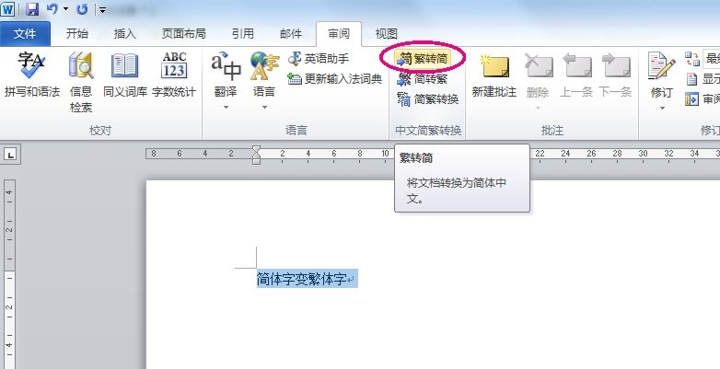Open the 引用 tab
The height and width of the screenshot is (369, 720).
click(242, 33)
